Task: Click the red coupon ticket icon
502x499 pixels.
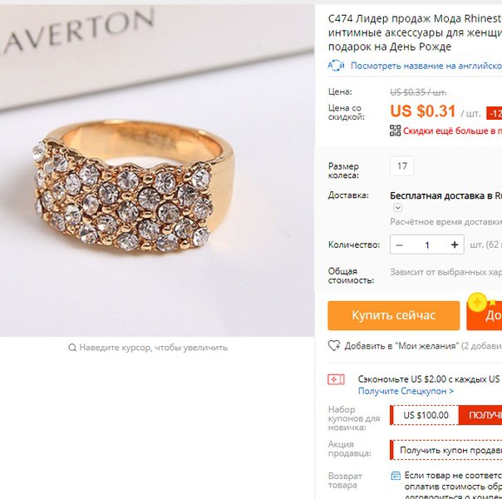Action: pyautogui.click(x=336, y=379)
